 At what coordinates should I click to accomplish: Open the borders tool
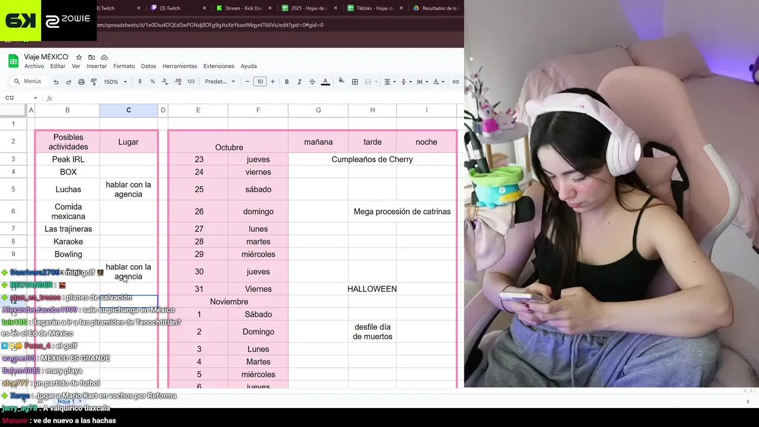pos(355,82)
